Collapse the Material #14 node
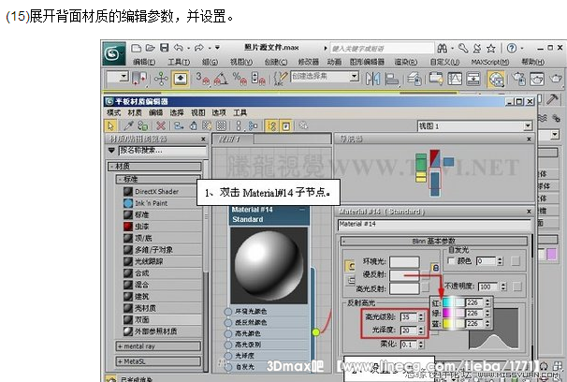 click(x=302, y=210)
